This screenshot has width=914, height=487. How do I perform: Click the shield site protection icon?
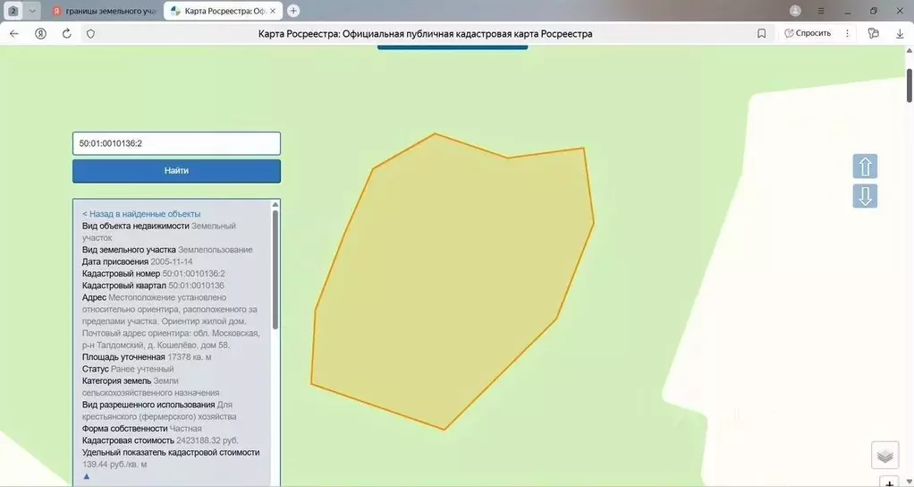point(90,34)
